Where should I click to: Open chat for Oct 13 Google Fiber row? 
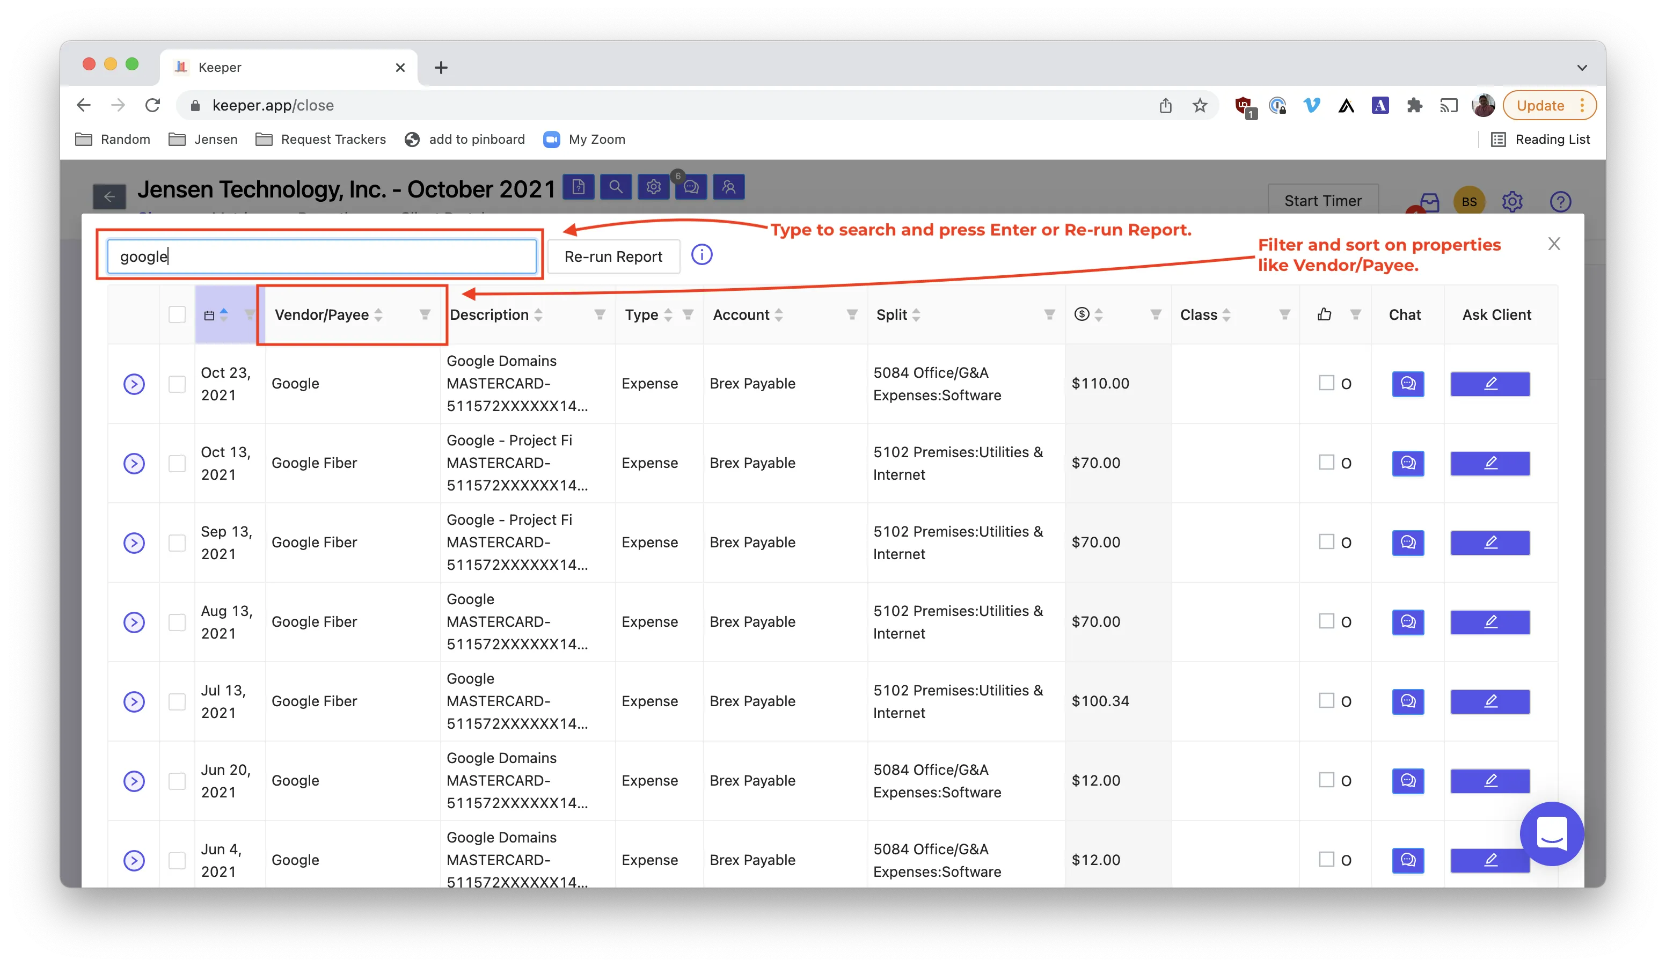1407,463
